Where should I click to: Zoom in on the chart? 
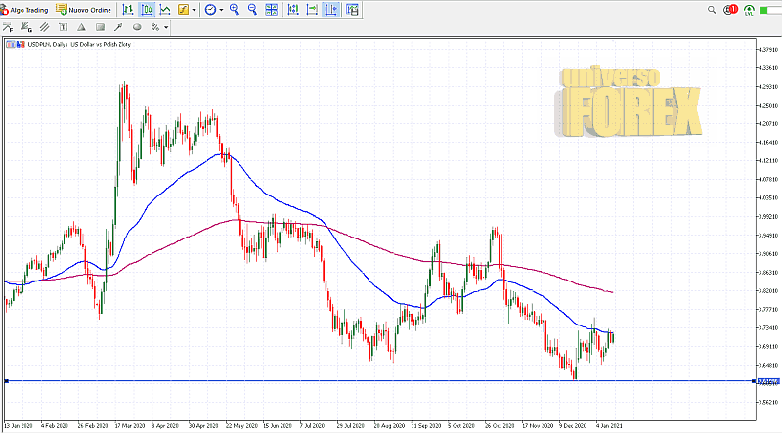(x=237, y=9)
